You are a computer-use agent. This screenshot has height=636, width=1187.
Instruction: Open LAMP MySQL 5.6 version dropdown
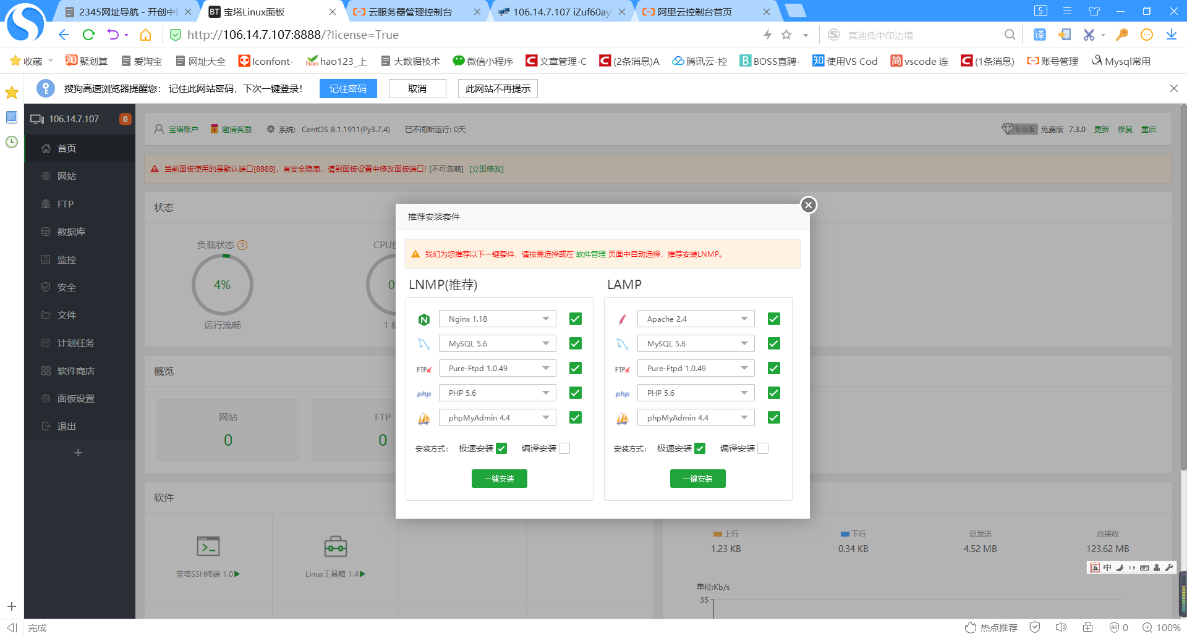pyautogui.click(x=696, y=343)
